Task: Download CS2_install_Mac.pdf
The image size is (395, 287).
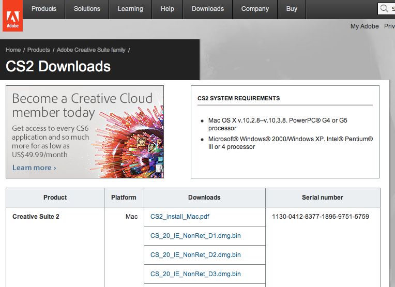Action: (x=179, y=217)
